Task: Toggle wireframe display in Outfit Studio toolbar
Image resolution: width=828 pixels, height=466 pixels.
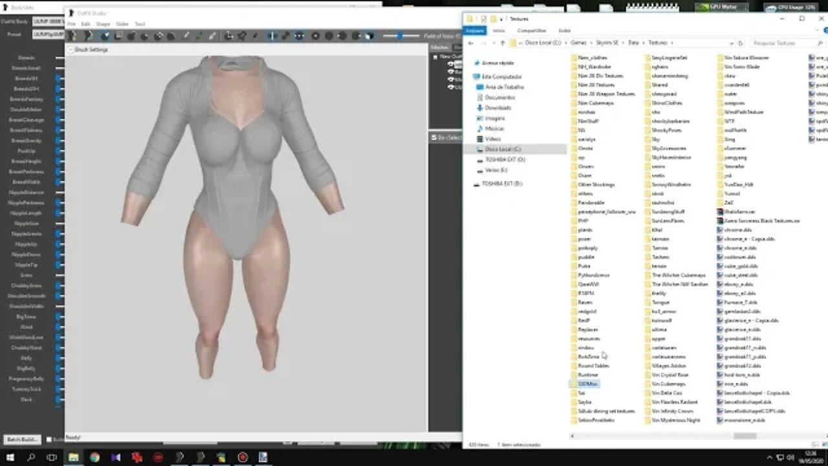Action: (x=329, y=36)
